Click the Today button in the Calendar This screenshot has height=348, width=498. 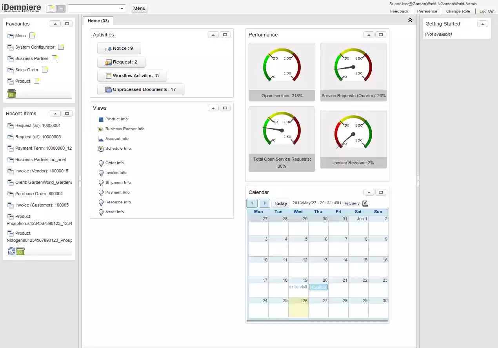click(280, 203)
